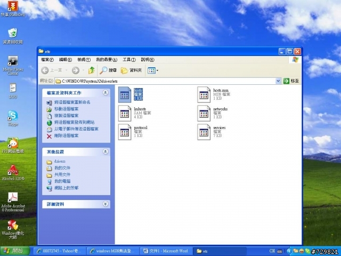The image size is (341, 256).
Task: Expand the address bar dropdown
Action: 278,81
